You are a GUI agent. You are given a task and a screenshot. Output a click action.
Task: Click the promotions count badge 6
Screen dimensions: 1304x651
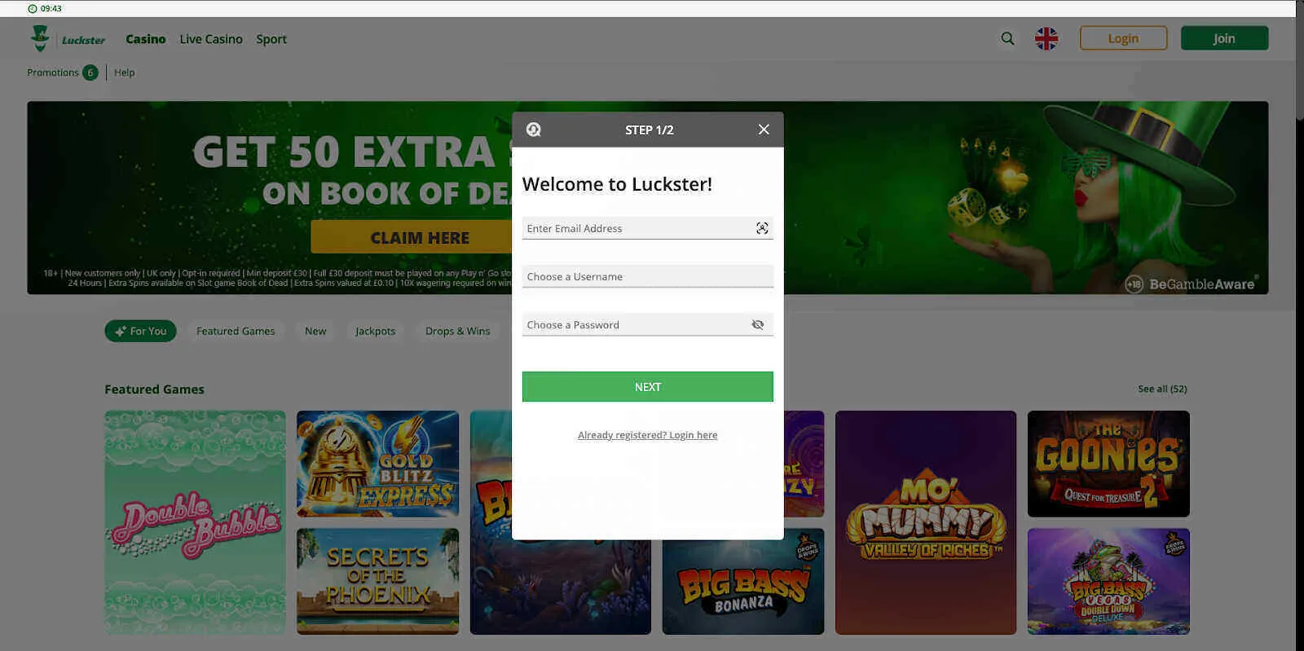tap(90, 73)
